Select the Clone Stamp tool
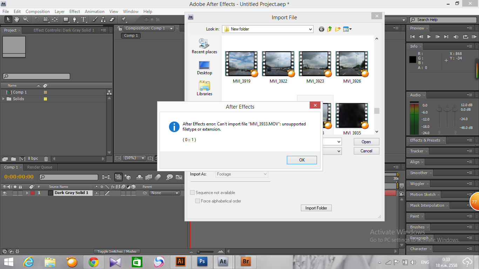Viewport: 479px width, 269px height. pyautogui.click(x=103, y=20)
